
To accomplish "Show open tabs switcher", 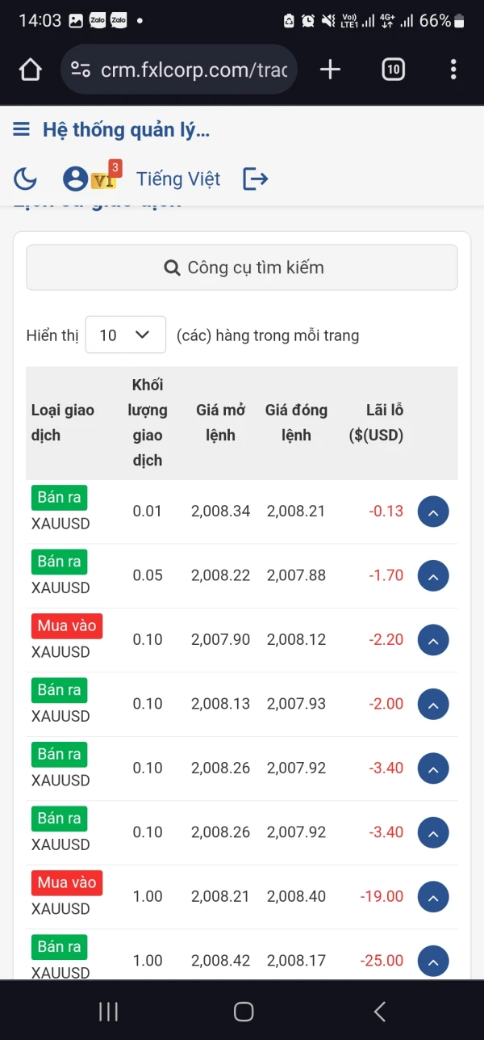I will coord(393,70).
